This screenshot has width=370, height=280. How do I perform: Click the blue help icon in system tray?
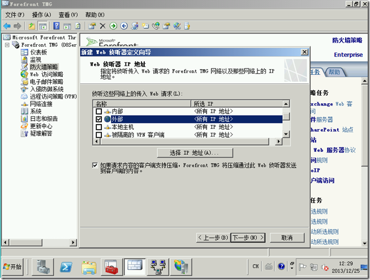click(281, 266)
